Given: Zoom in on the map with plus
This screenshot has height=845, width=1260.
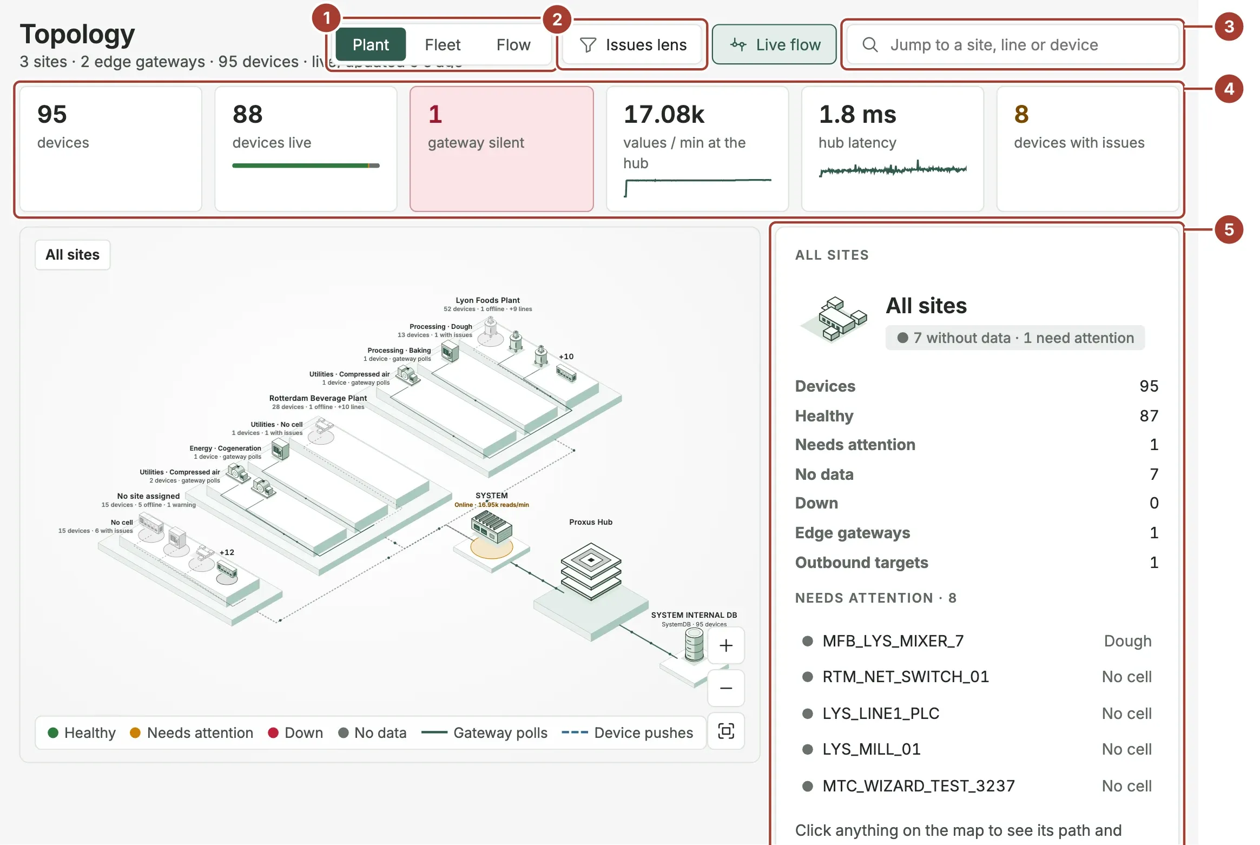Looking at the screenshot, I should click(x=726, y=645).
